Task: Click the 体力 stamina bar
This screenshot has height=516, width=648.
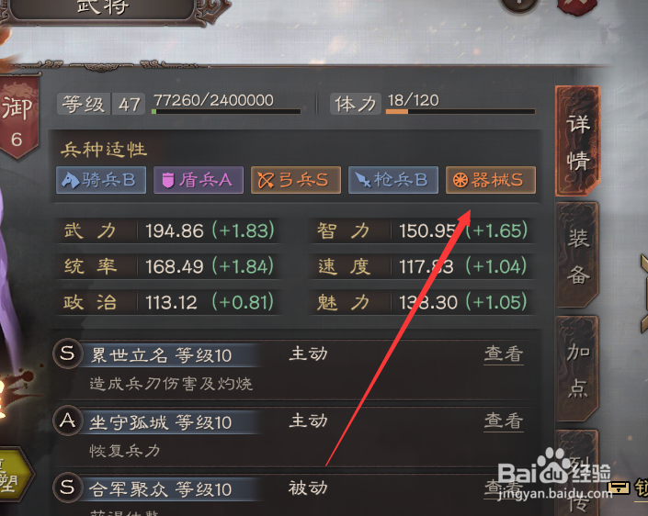Action: click(460, 111)
